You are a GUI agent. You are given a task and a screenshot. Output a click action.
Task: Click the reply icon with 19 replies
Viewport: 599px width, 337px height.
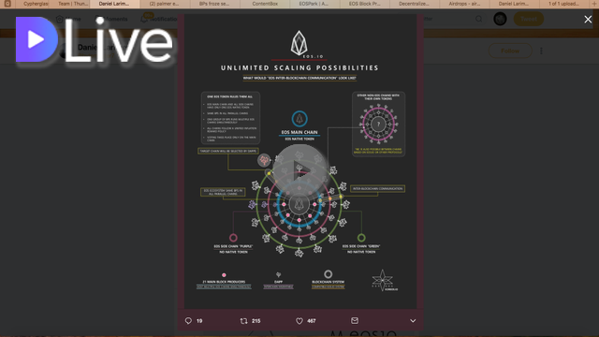point(188,321)
